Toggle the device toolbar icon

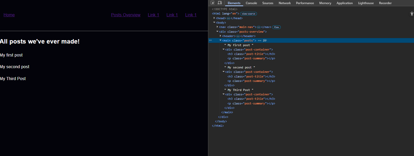point(220,3)
